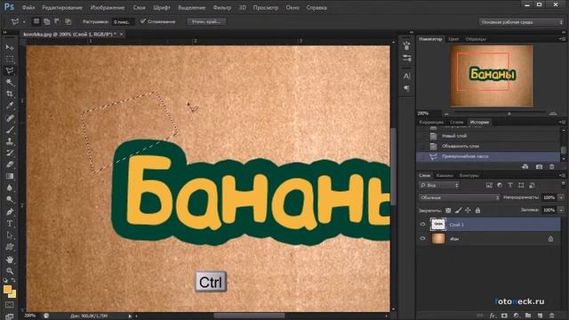Image resolution: width=569 pixels, height=320 pixels.
Task: Create new document from current state
Action: tap(525, 167)
